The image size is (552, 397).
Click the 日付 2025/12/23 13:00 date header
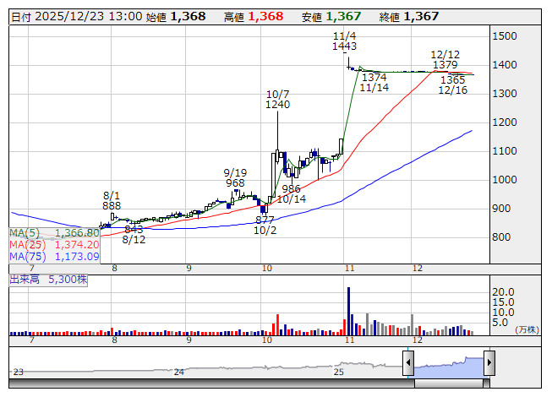click(x=77, y=17)
